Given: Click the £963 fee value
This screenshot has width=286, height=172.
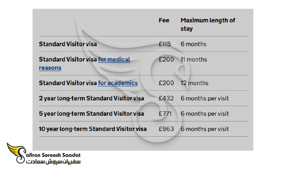Looking at the screenshot, I should point(166,129).
